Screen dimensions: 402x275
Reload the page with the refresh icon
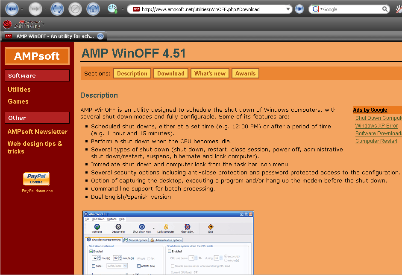coord(57,9)
